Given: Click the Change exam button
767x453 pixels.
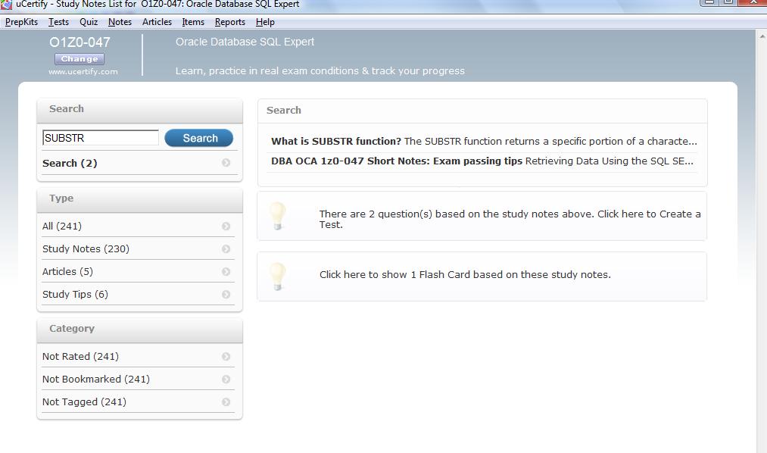Looking at the screenshot, I should [x=80, y=58].
